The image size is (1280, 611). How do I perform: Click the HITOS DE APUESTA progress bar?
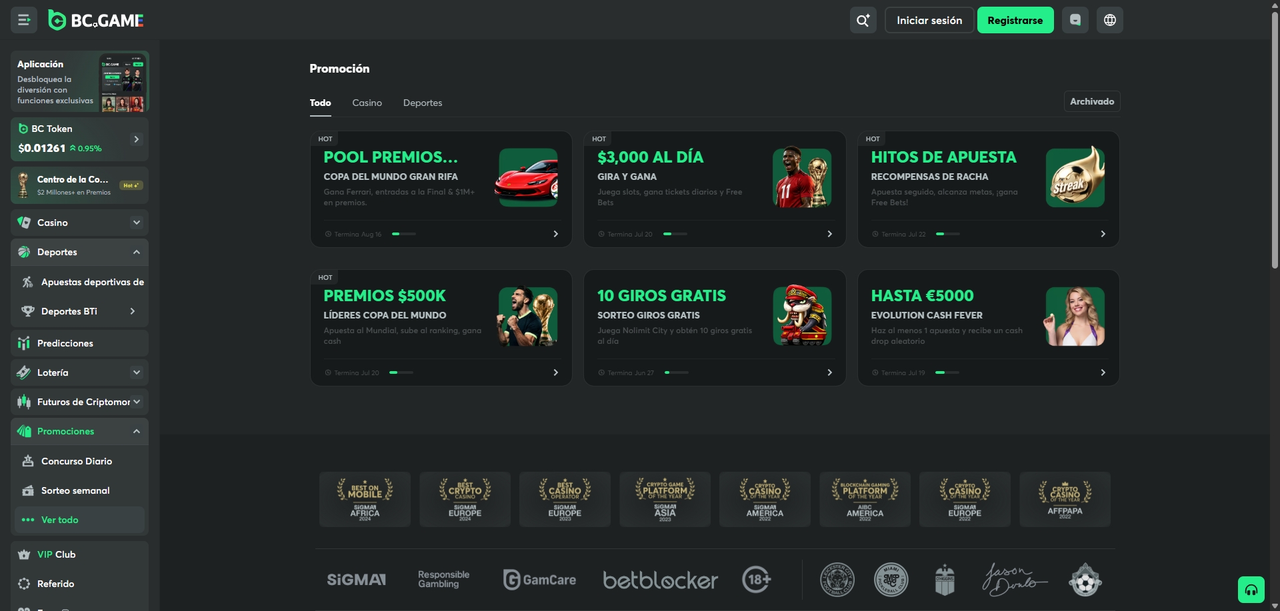click(x=948, y=234)
